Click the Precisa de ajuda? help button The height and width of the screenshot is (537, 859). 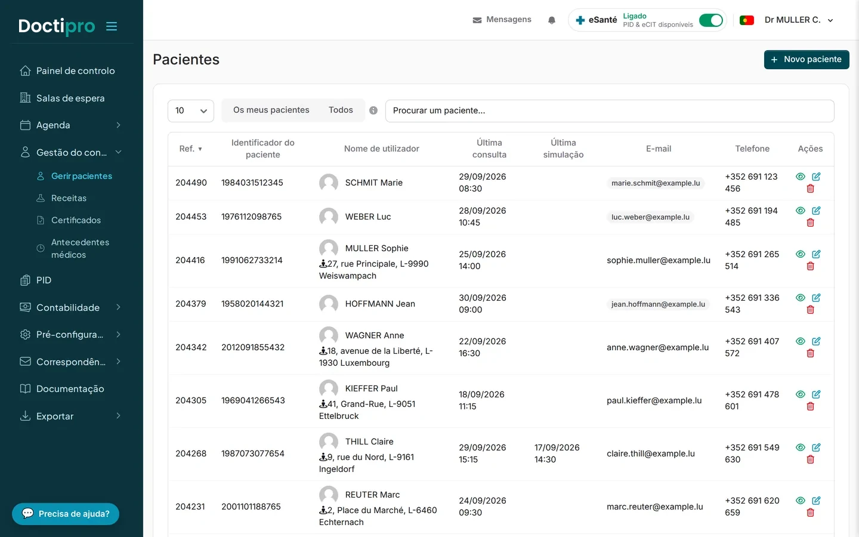tap(66, 514)
